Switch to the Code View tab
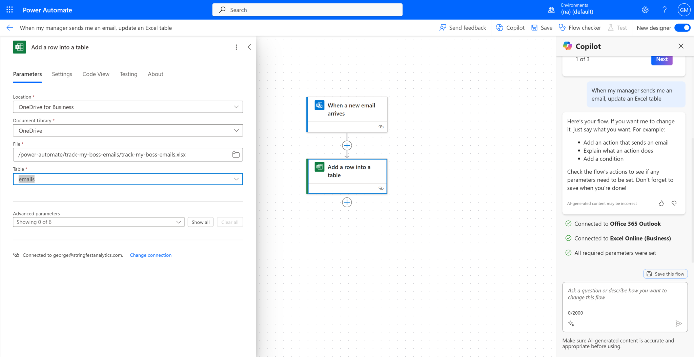 [96, 74]
